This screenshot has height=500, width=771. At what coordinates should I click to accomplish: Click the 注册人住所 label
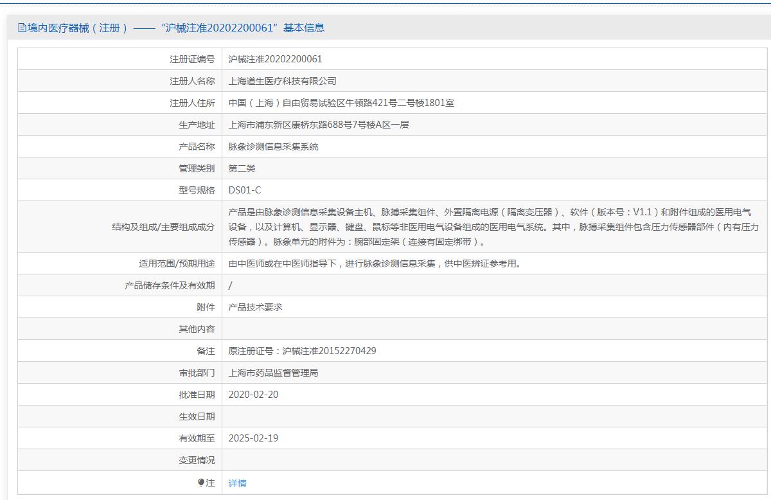(x=192, y=103)
